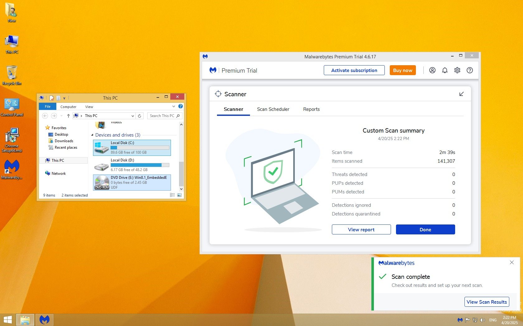
Task: Click the Properties icon in This PC title bar
Action: pos(52,98)
